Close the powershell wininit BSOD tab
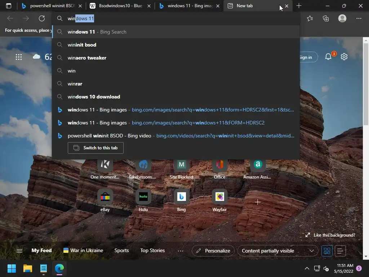The image size is (369, 277). 80,6
